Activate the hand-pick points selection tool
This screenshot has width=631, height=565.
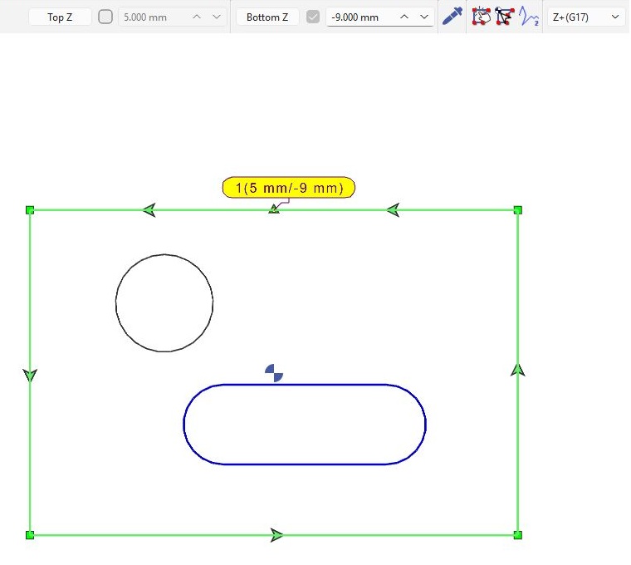tap(482, 17)
